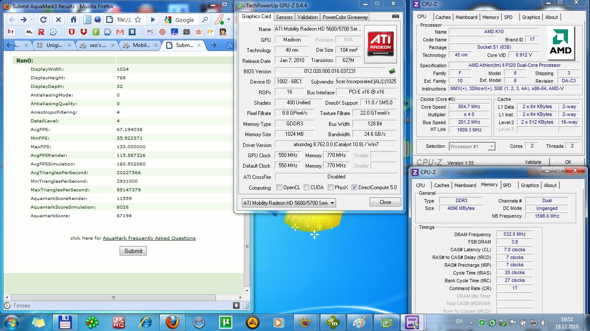Click the BIOS save chip icon in GPU-Z
590x331 pixels.
392,71
